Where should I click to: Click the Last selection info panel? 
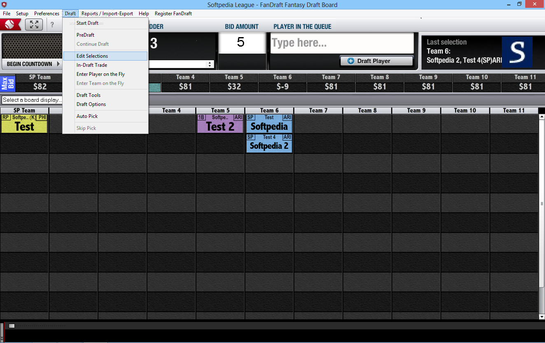pyautogui.click(x=482, y=52)
